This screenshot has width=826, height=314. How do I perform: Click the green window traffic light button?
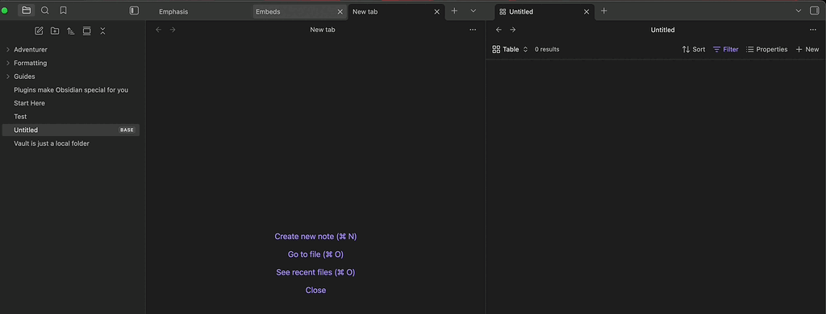point(5,10)
